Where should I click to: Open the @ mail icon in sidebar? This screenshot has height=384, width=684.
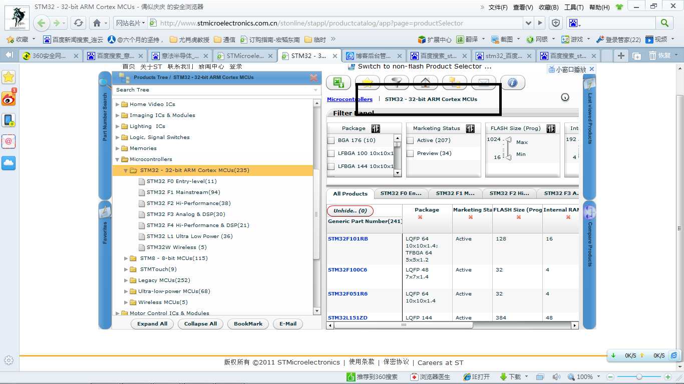point(9,141)
